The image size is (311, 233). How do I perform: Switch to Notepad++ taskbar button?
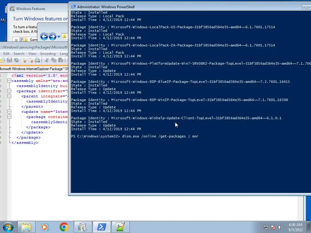(x=120, y=227)
